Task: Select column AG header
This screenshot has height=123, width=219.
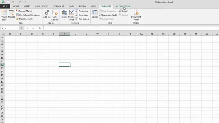Action: pos(207,34)
